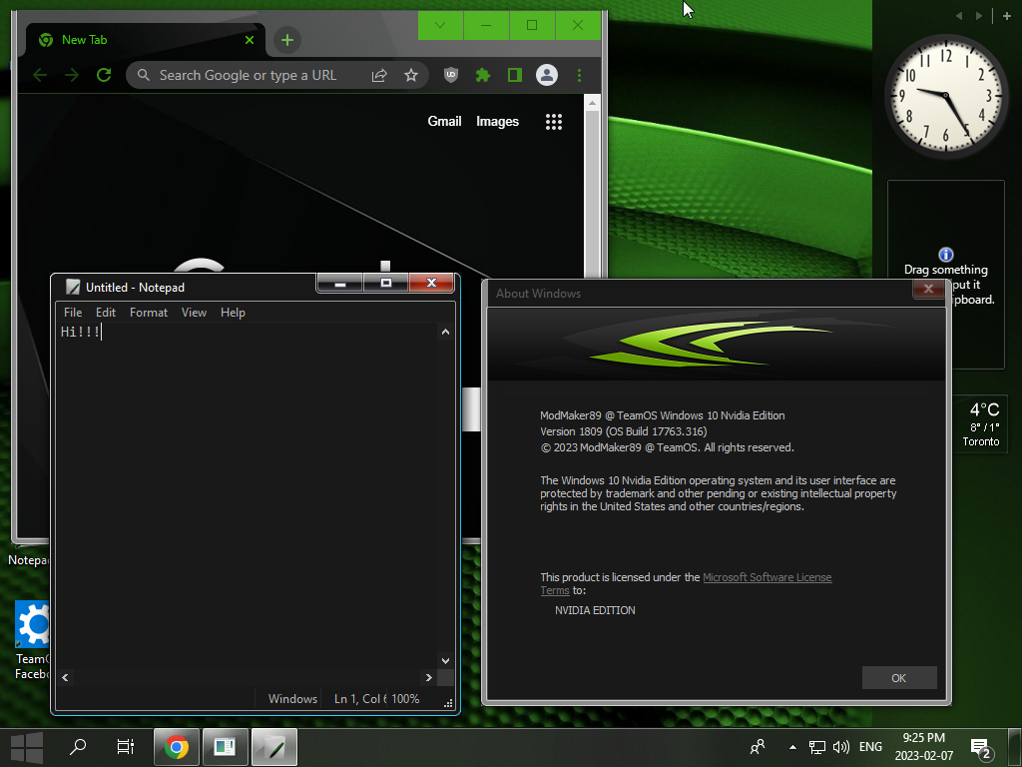Open the People icon in taskbar

[758, 747]
